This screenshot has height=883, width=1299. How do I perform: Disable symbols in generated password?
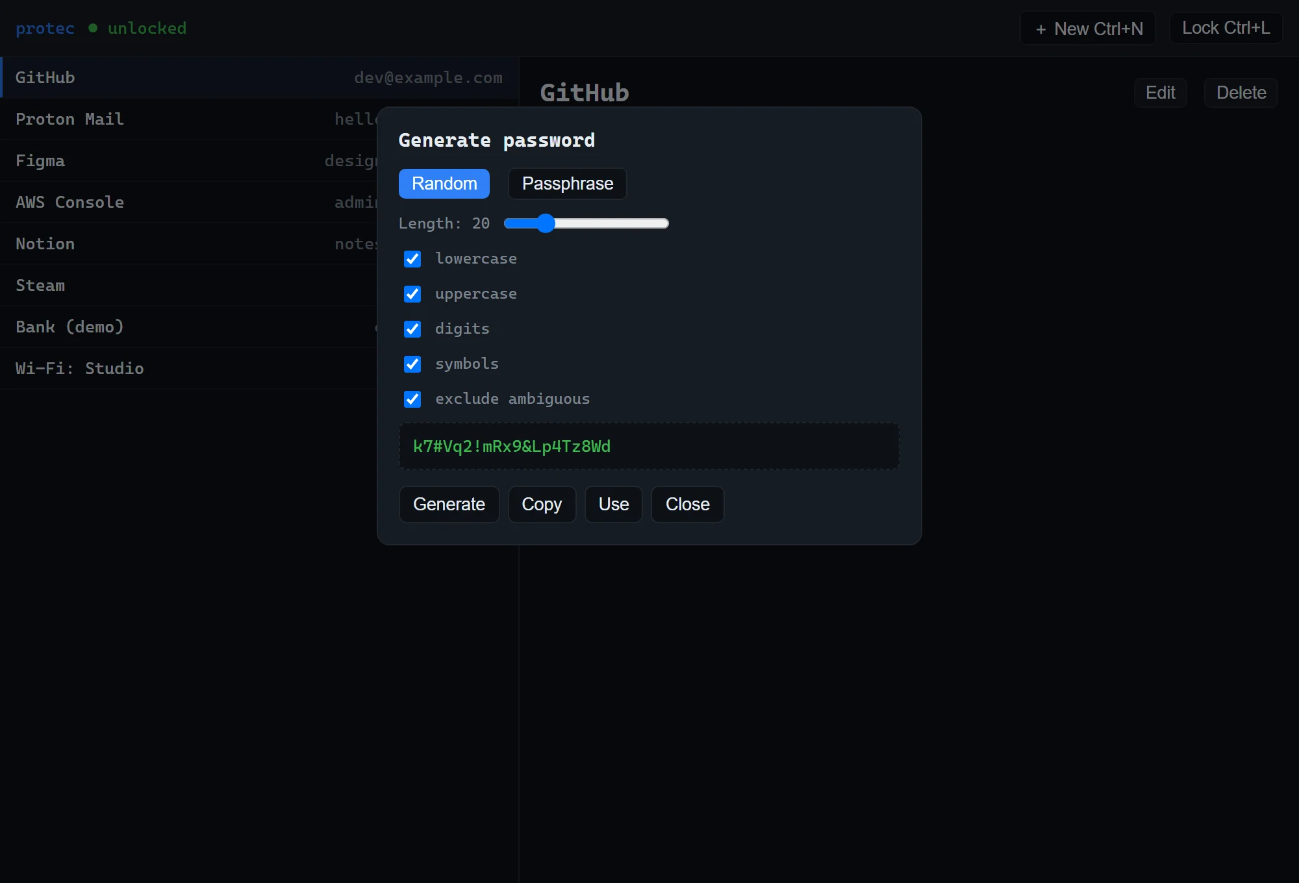412,364
